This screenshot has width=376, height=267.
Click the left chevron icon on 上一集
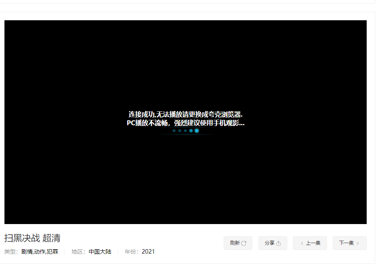[302, 243]
